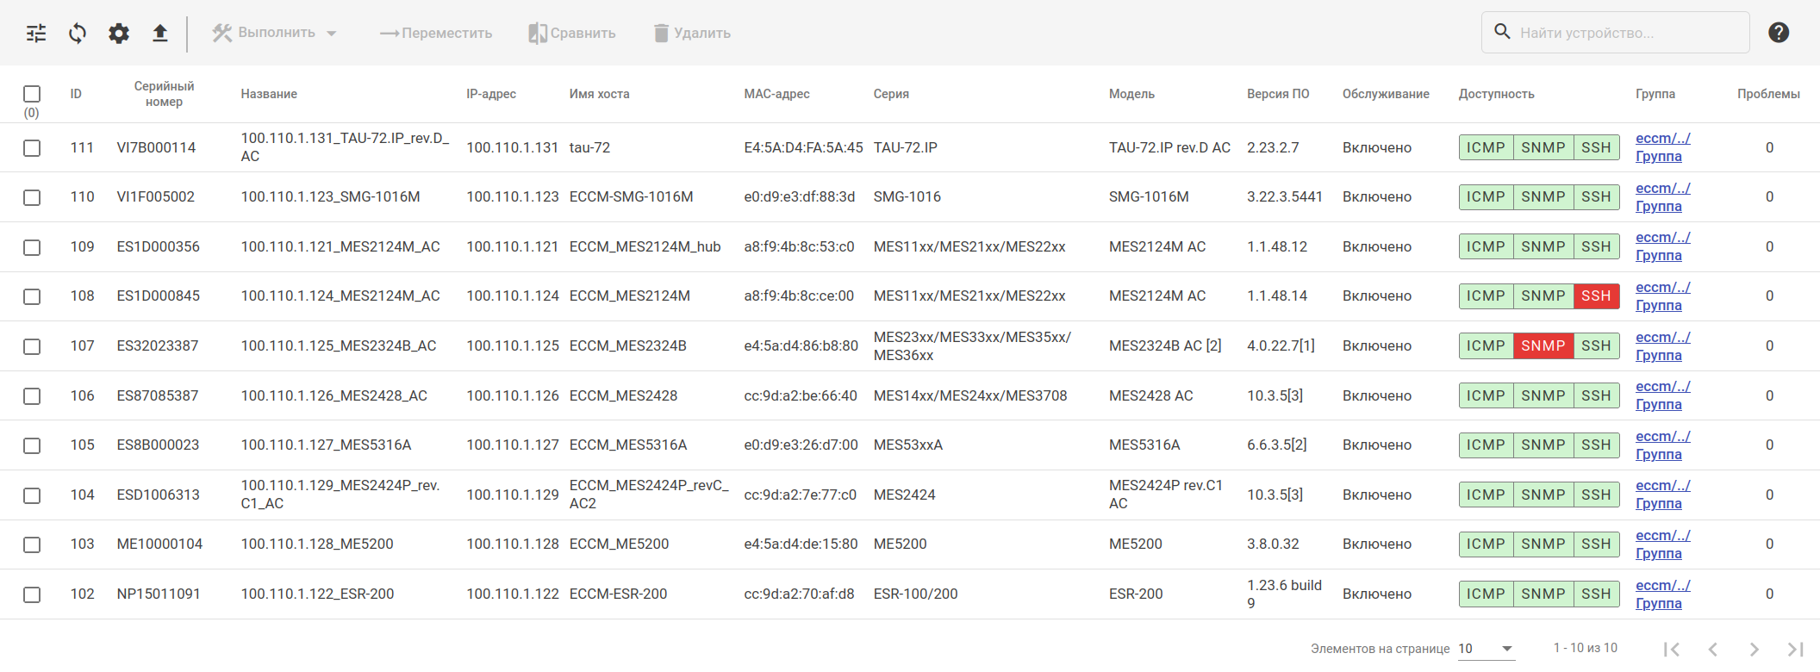Click the Удалить trash button
This screenshot has height=672, width=1820.
coord(692,34)
